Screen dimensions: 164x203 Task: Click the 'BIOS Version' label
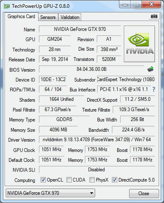22,70
